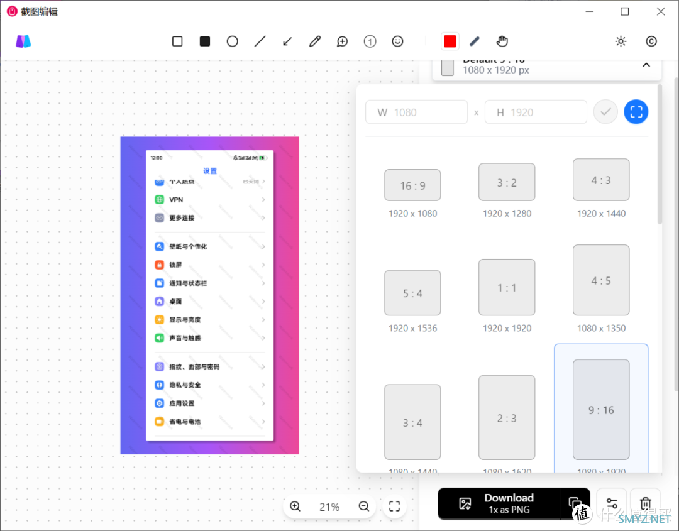Select the pencil freehand tool

[315, 41]
